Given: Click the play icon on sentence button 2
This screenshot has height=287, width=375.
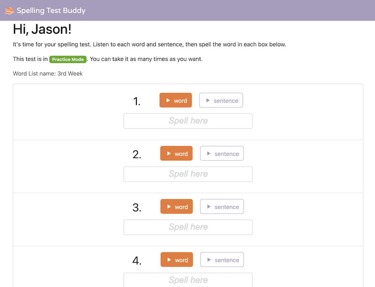Looking at the screenshot, I should point(209,153).
